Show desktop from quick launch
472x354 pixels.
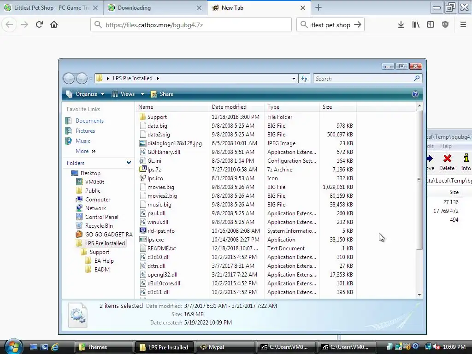tap(33, 347)
